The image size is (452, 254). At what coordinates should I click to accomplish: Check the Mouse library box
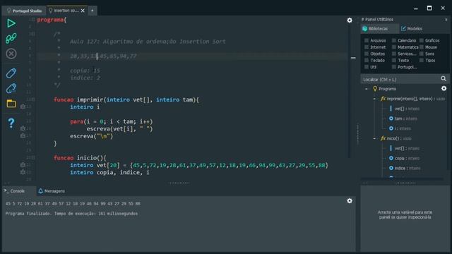click(422, 47)
